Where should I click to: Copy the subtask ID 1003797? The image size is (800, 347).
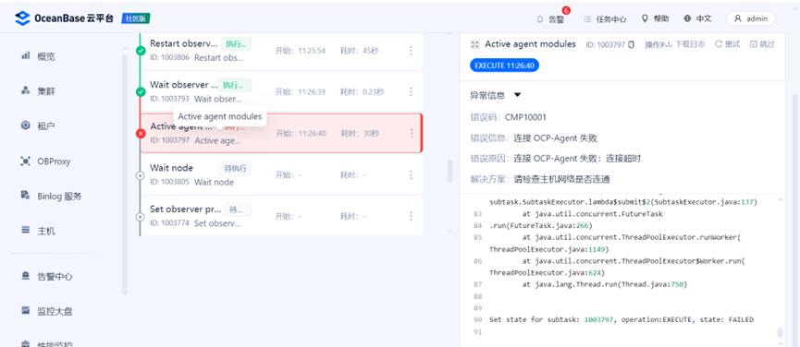(x=631, y=44)
